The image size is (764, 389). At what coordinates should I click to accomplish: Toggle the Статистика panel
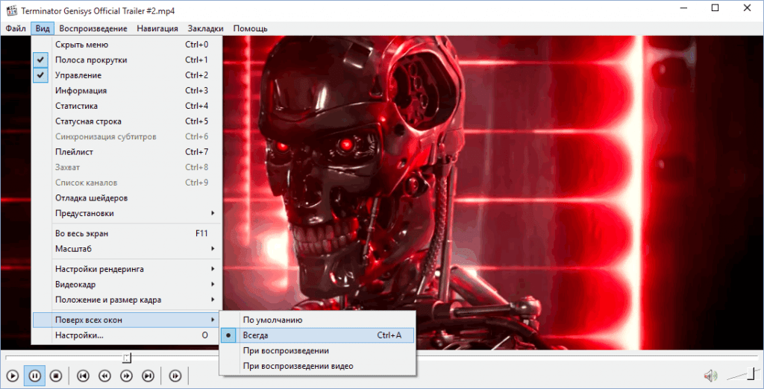click(x=127, y=106)
